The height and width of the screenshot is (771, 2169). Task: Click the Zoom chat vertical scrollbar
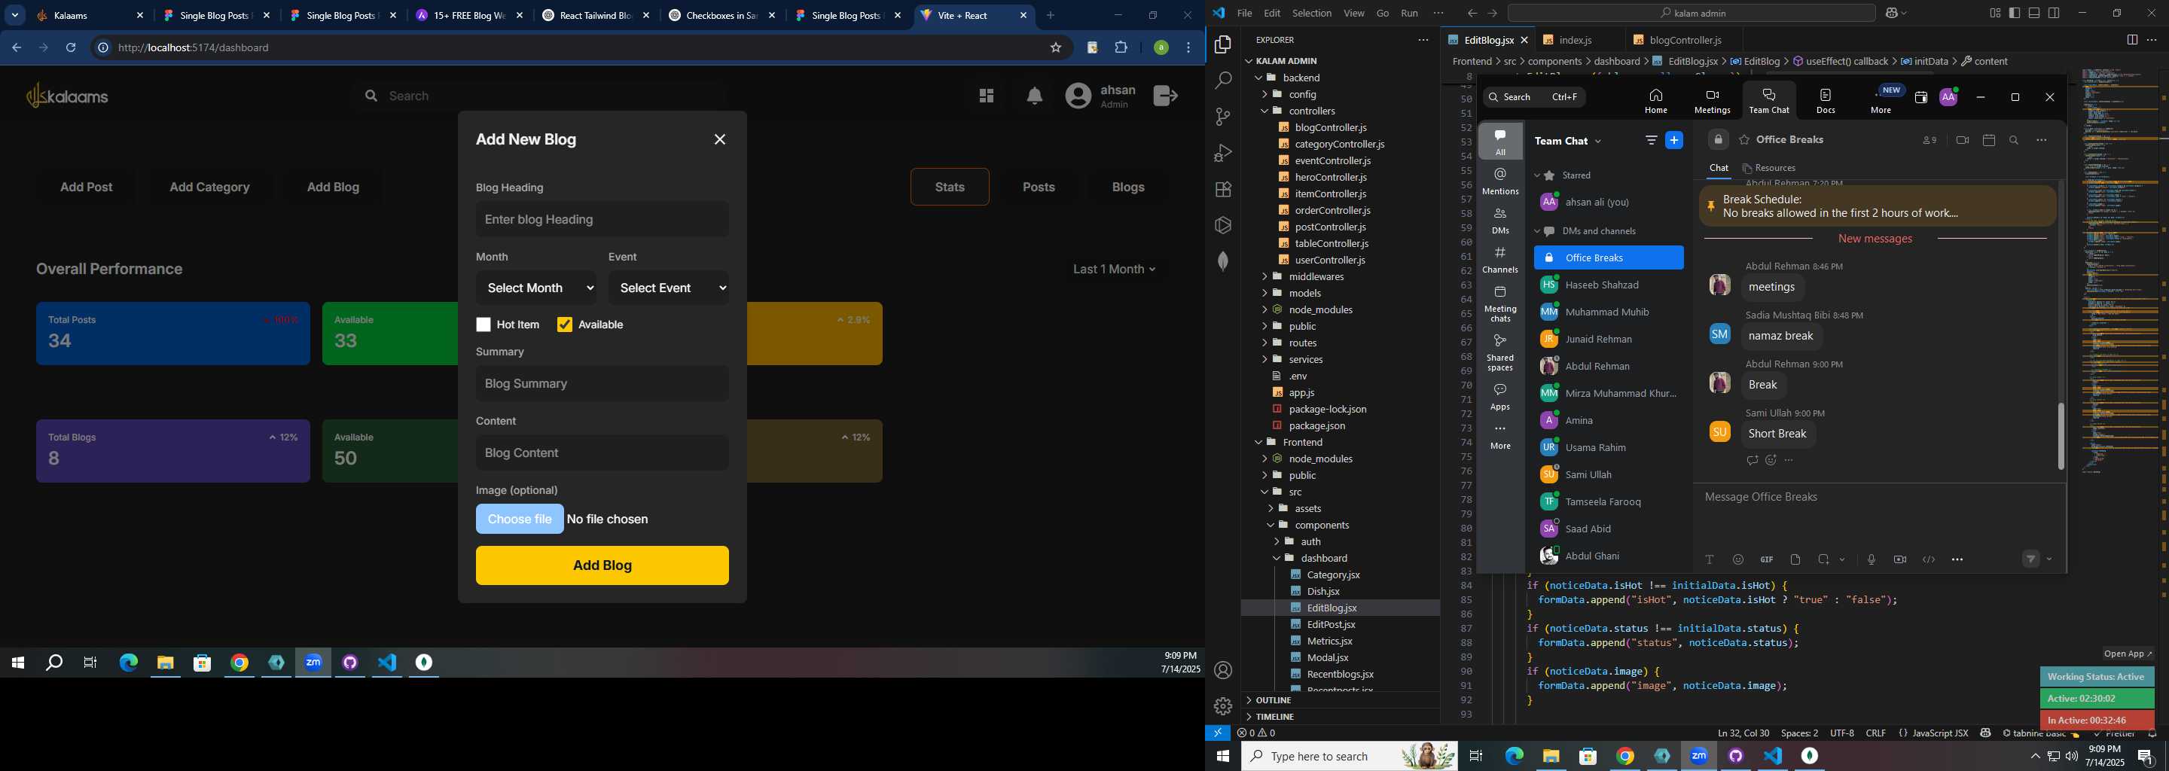(x=2061, y=436)
